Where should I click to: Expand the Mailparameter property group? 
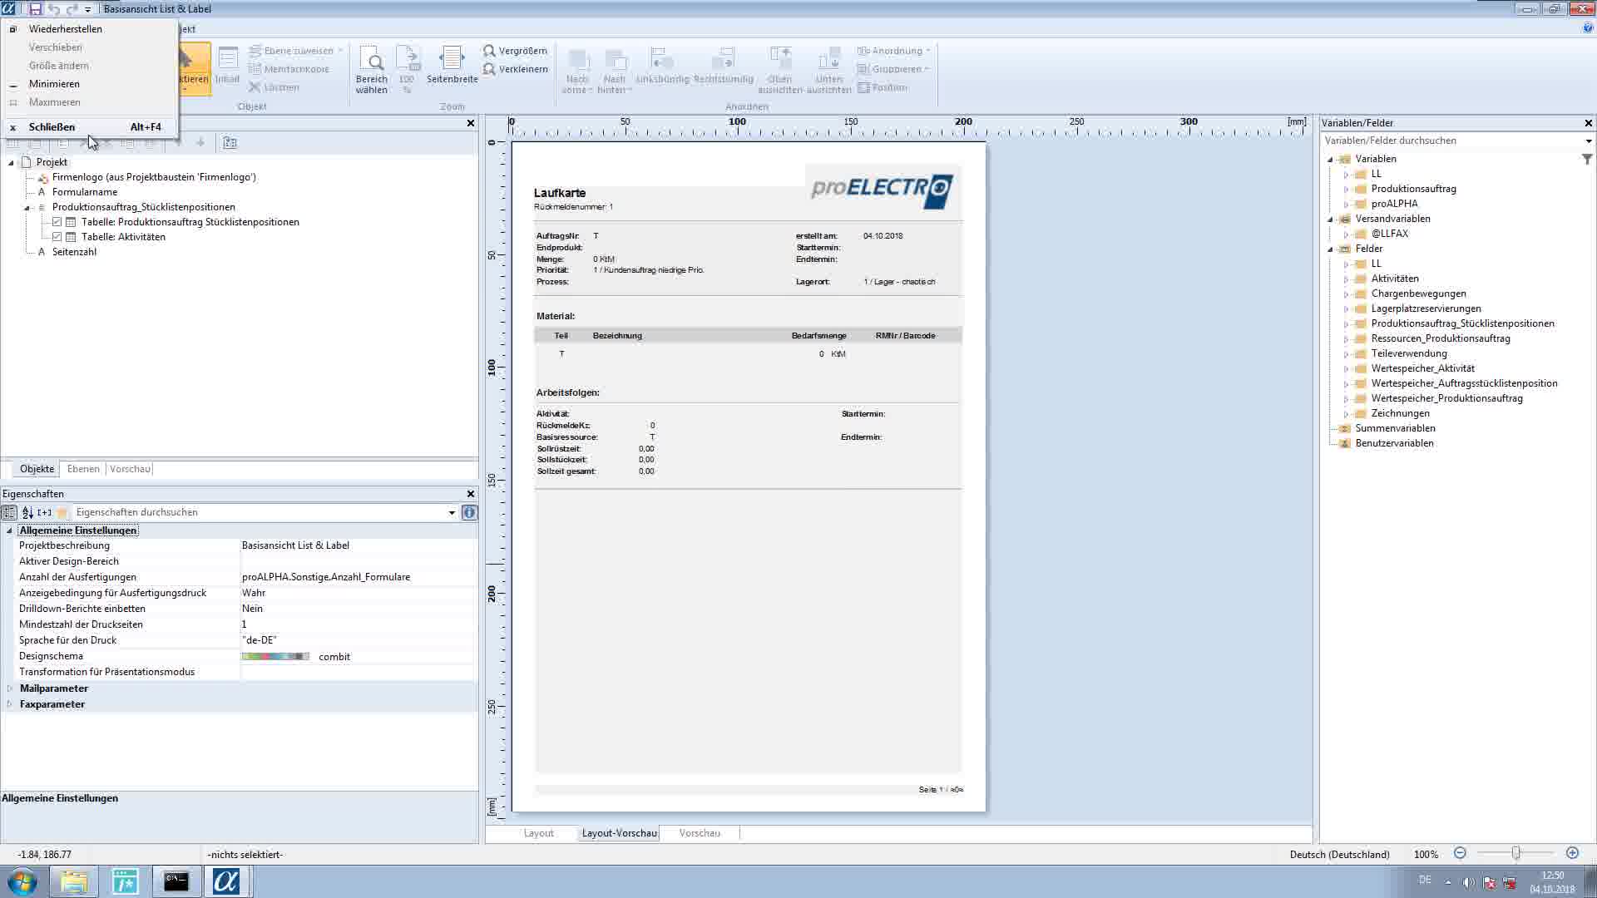(10, 688)
